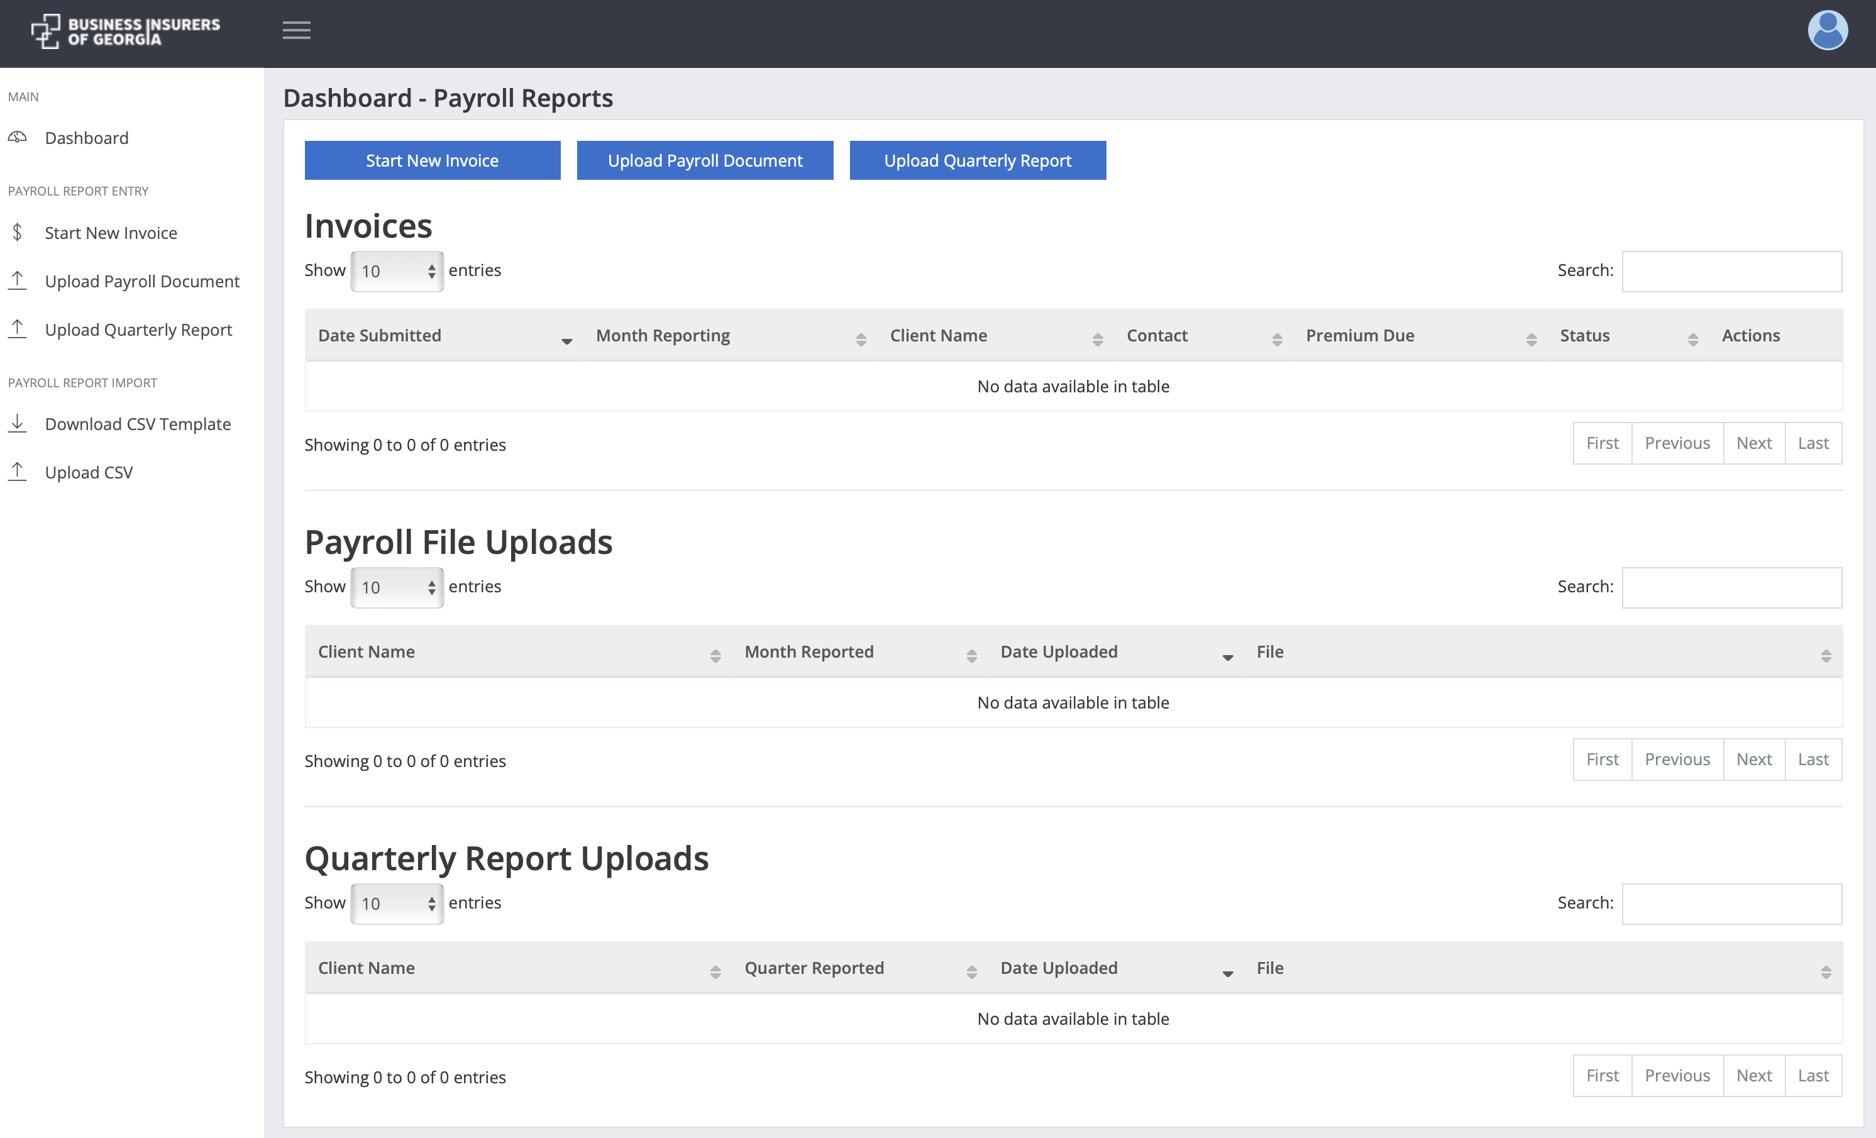Select Upload Payroll Document in sidebar
This screenshot has width=1876, height=1138.
tap(142, 281)
